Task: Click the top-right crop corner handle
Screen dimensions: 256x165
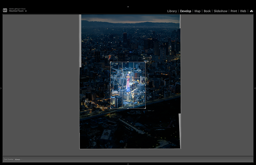Action: coord(145,62)
